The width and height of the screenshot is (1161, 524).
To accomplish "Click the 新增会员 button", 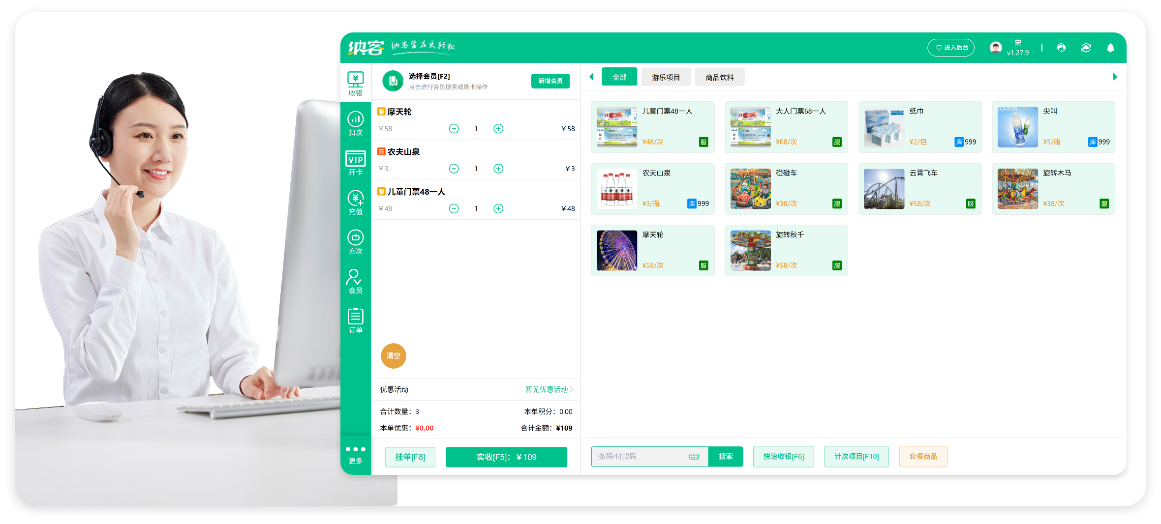I will (x=550, y=81).
